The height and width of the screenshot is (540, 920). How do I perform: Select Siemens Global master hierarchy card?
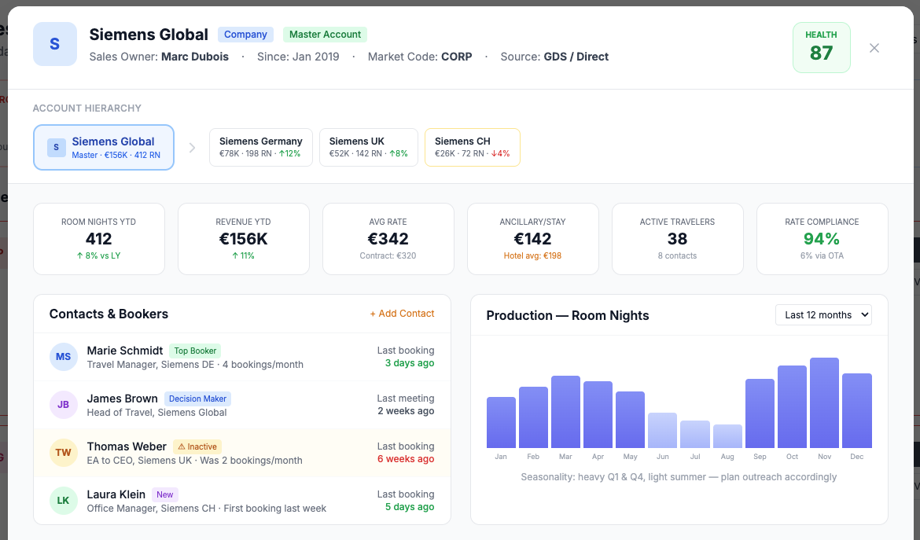click(x=104, y=147)
